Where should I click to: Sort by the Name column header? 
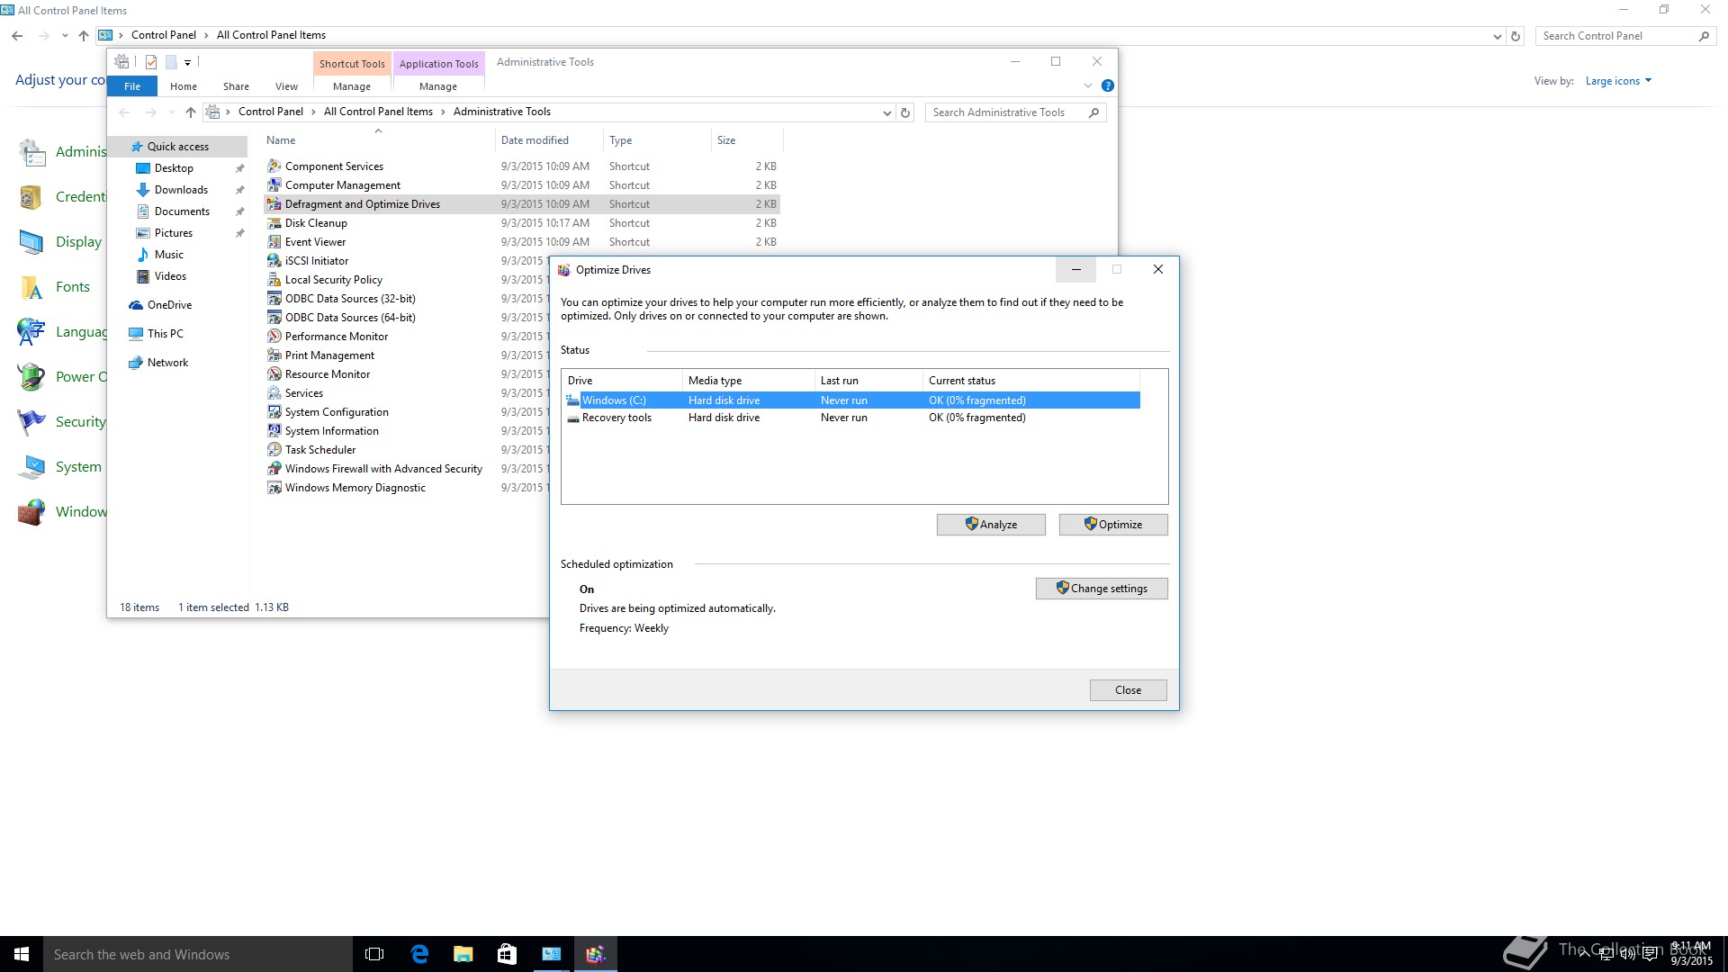pyautogui.click(x=378, y=140)
